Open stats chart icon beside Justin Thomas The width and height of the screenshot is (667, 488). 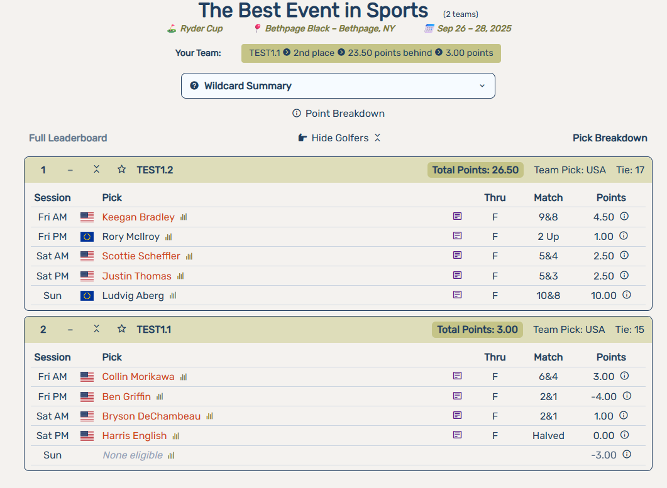180,276
